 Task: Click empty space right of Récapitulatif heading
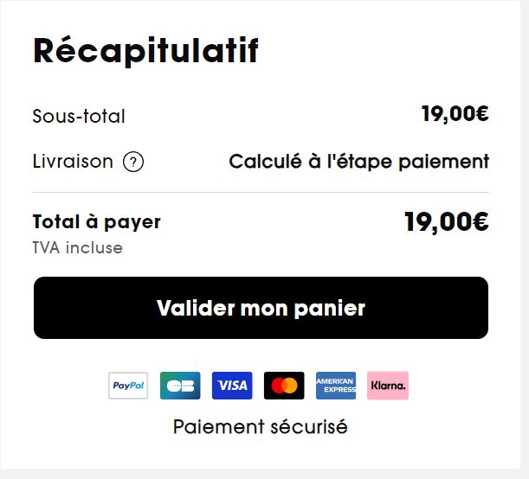(390, 52)
